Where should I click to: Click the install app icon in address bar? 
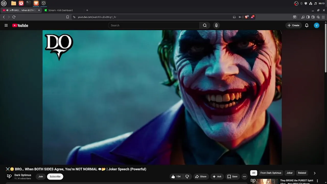point(234,17)
